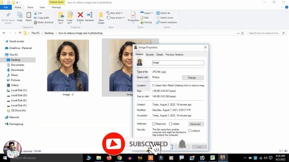Select CD Drive (H:) in sidebar
The height and width of the screenshot is (162, 289).
pos(18,111)
